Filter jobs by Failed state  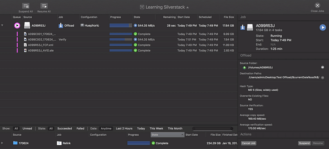pyautogui.click(x=80, y=128)
